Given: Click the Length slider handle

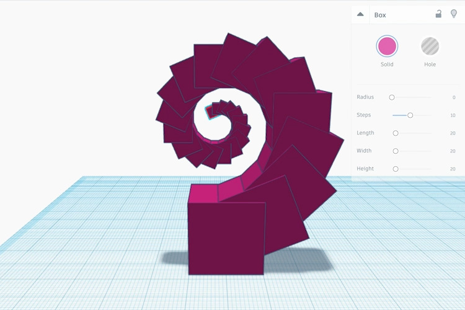Looking at the screenshot, I should tap(396, 133).
